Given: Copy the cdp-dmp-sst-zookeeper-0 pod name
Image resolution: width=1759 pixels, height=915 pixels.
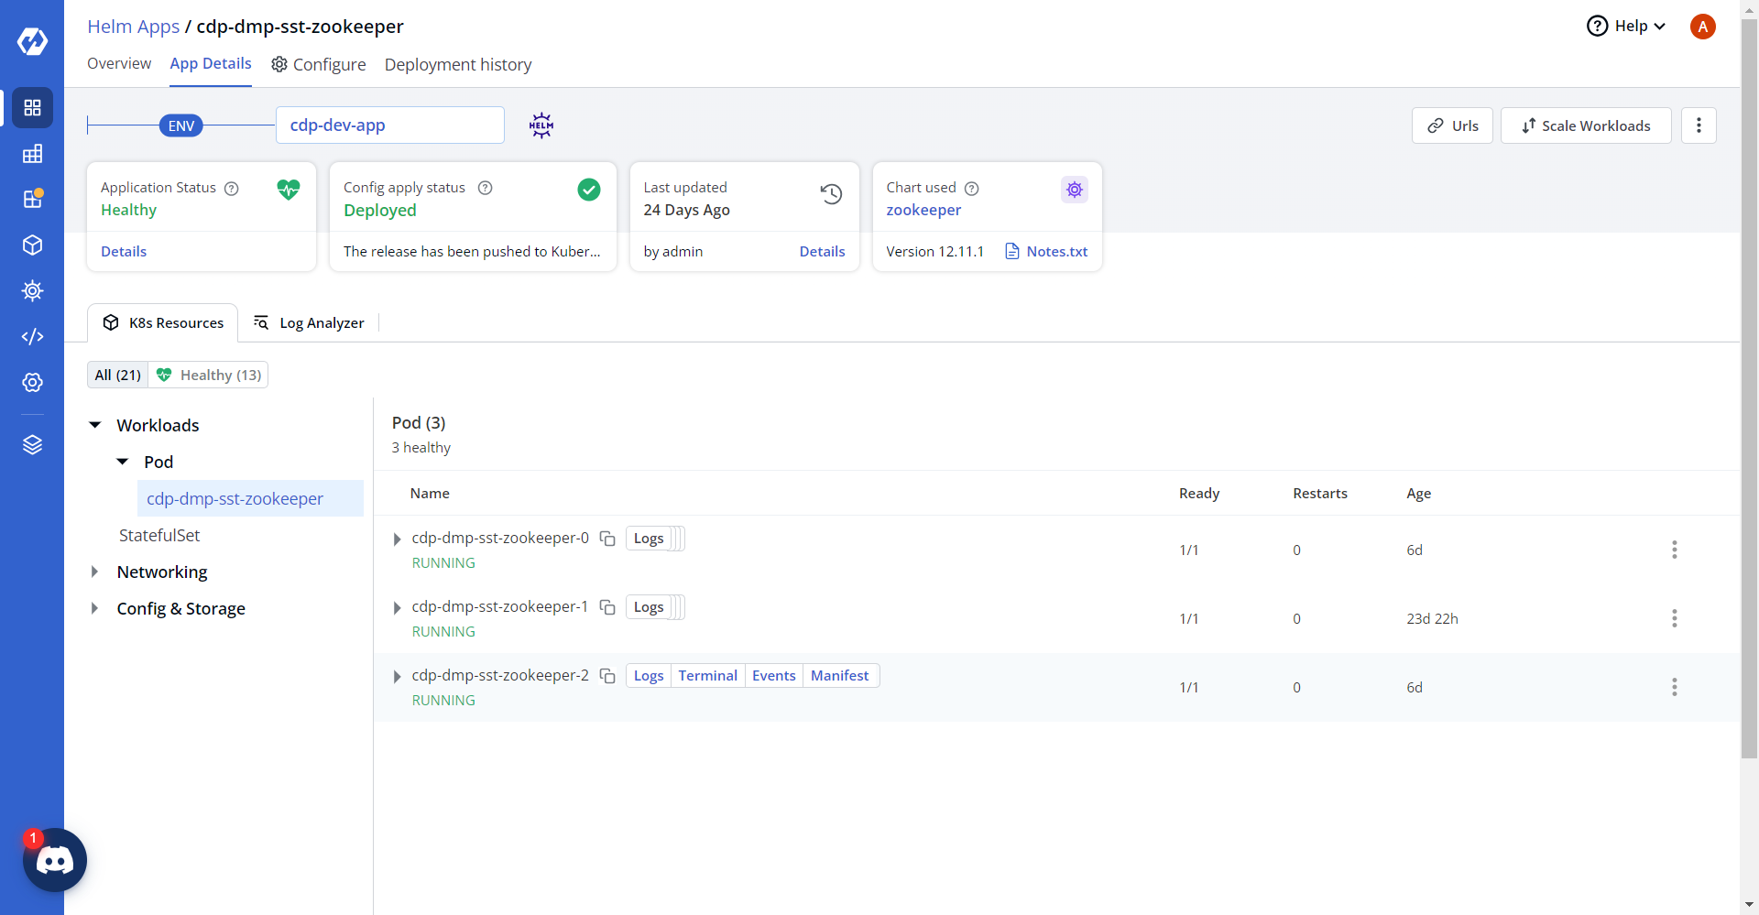Looking at the screenshot, I should point(607,539).
